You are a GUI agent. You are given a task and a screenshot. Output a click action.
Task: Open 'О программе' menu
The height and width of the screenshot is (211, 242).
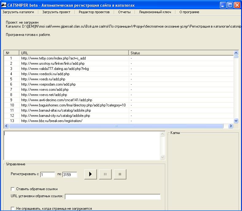pyautogui.click(x=189, y=12)
